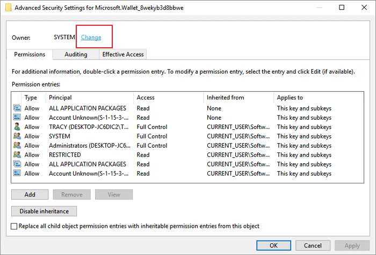Image resolution: width=376 pixels, height=255 pixels.
Task: Select the Permissions tab
Action: tap(30, 54)
